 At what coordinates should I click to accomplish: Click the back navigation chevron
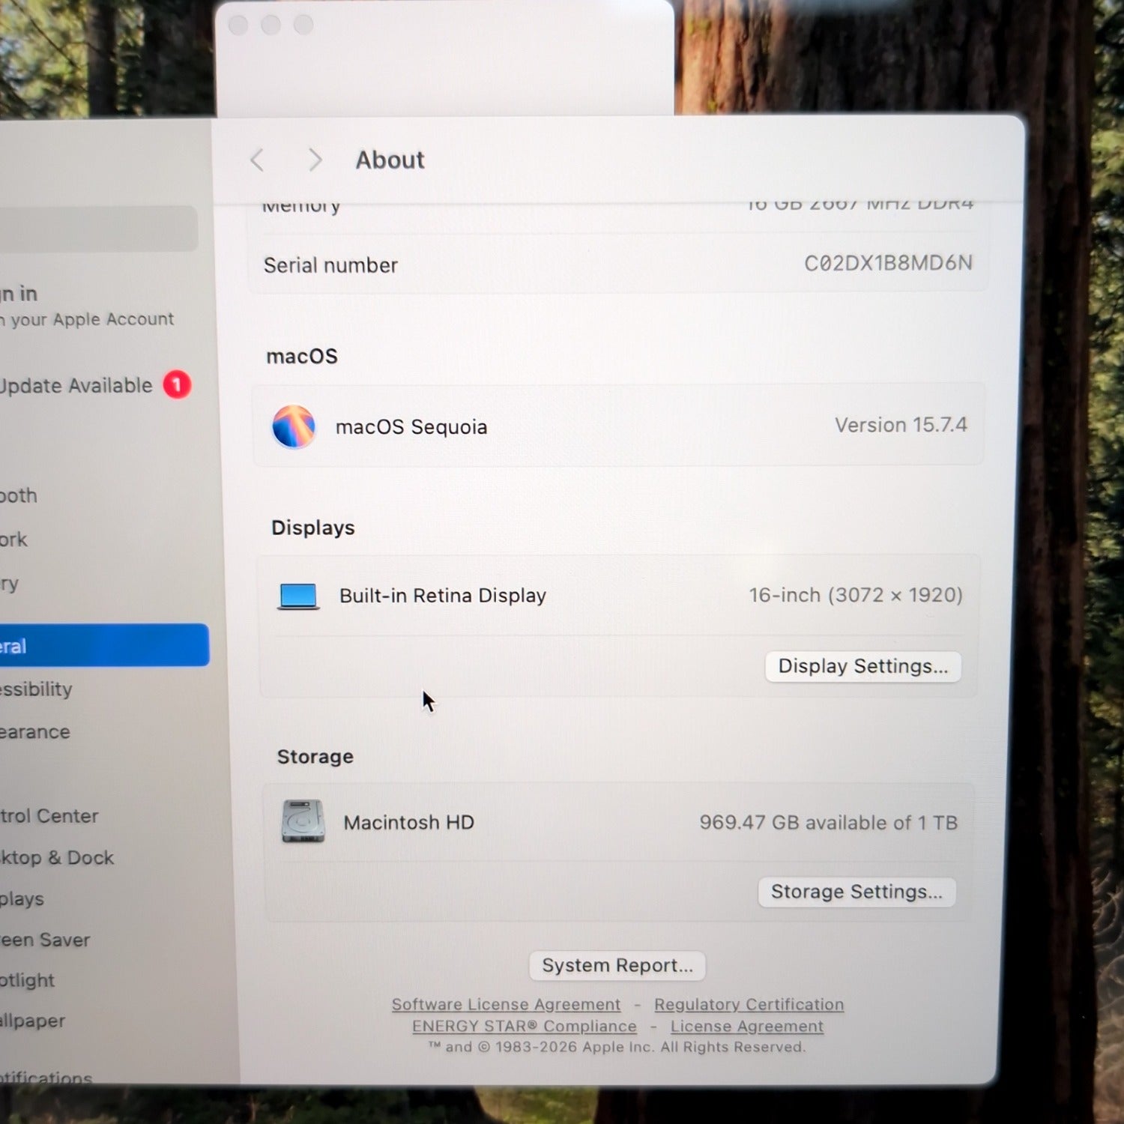(257, 160)
